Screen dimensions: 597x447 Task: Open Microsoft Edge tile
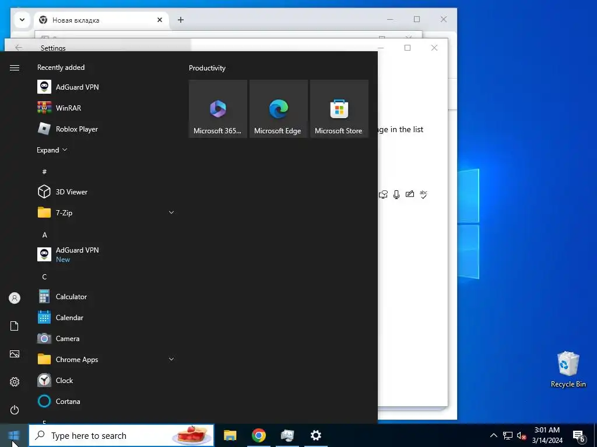278,109
